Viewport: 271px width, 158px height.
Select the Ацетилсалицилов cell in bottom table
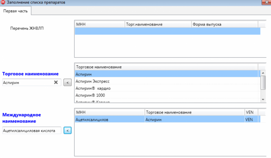[110, 119]
